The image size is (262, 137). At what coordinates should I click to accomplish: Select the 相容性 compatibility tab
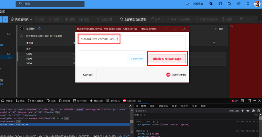pos(184,106)
